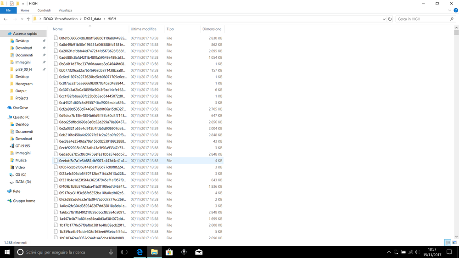Select the file starting with 0f409b1b9b5705ab
The height and width of the screenshot is (258, 459).
[x=138, y=186]
